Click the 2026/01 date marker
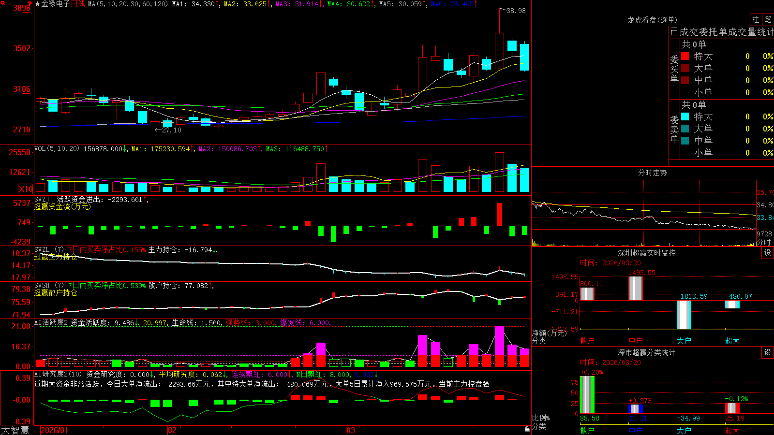Viewport: 774px width, 435px height. coord(55,430)
